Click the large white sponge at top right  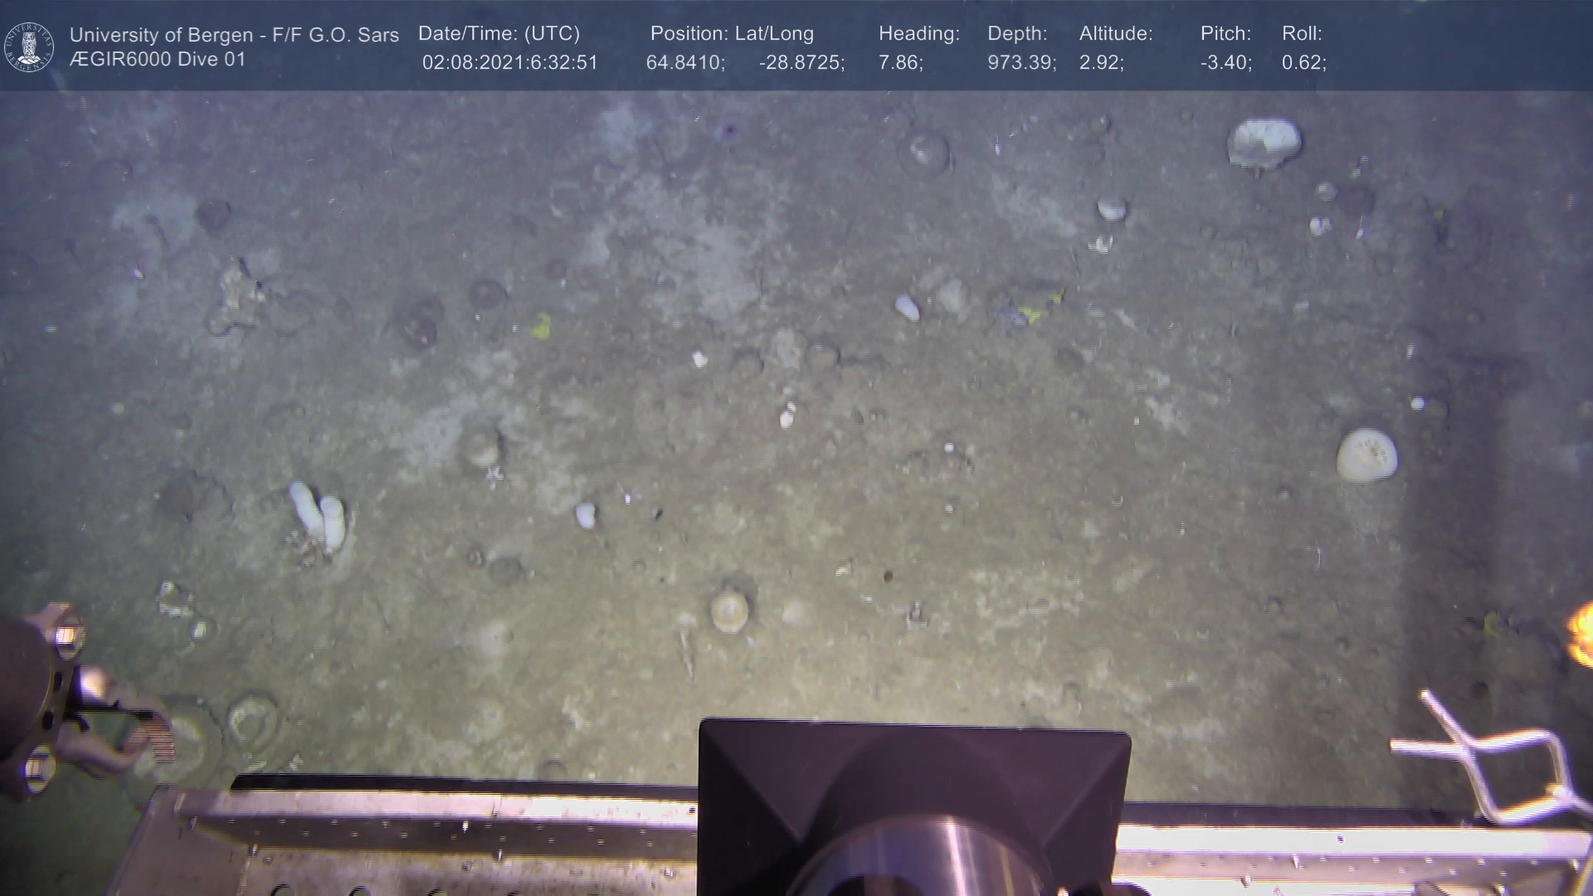(x=1264, y=143)
